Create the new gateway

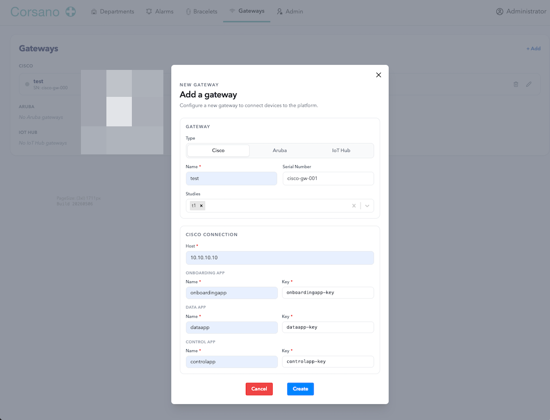coord(300,389)
